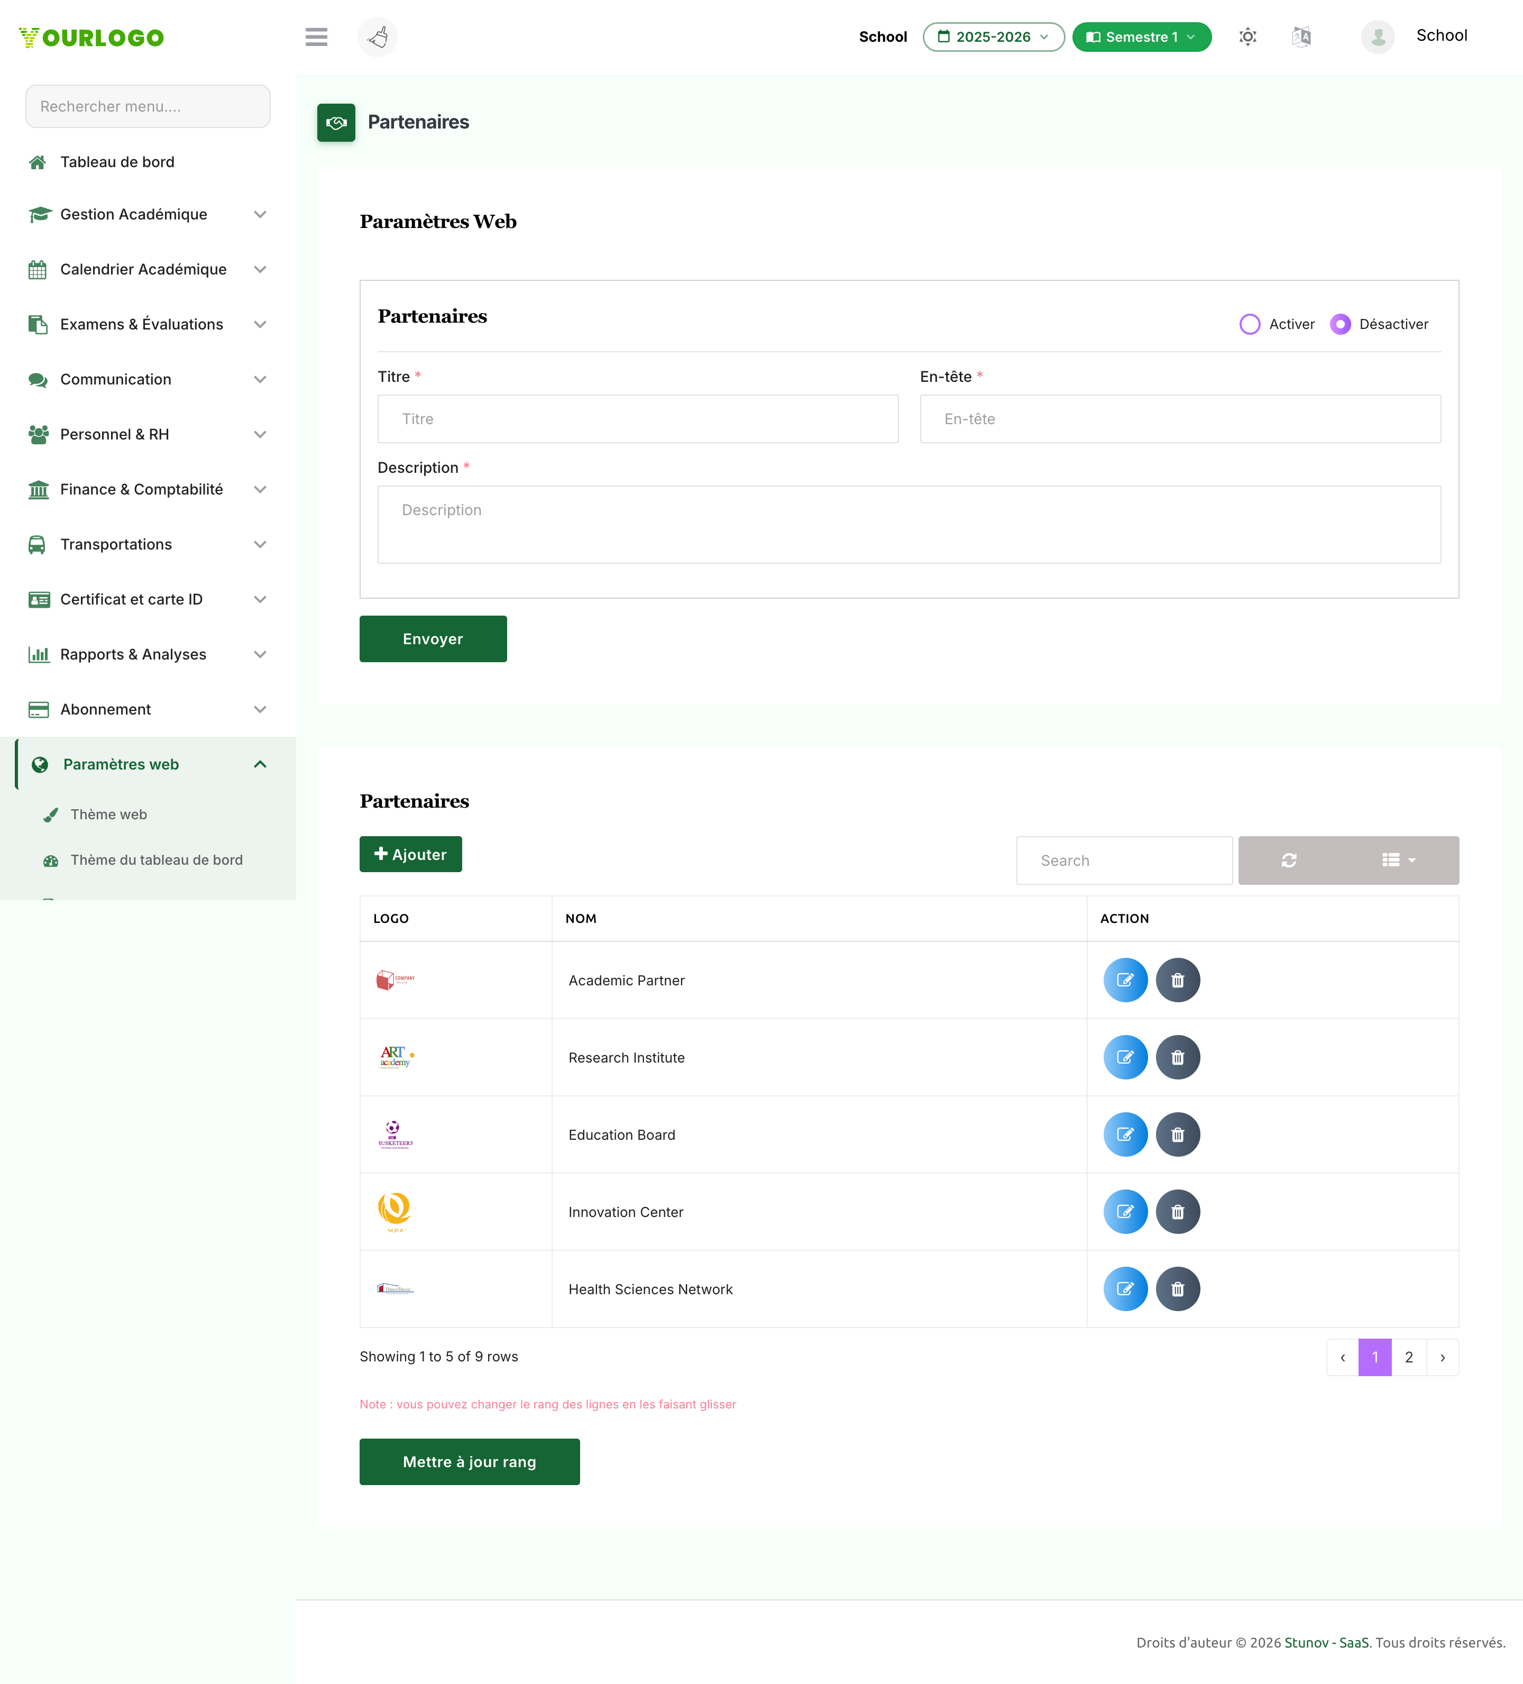The image size is (1523, 1684).
Task: Open Thème web submenu item
Action: tap(108, 814)
